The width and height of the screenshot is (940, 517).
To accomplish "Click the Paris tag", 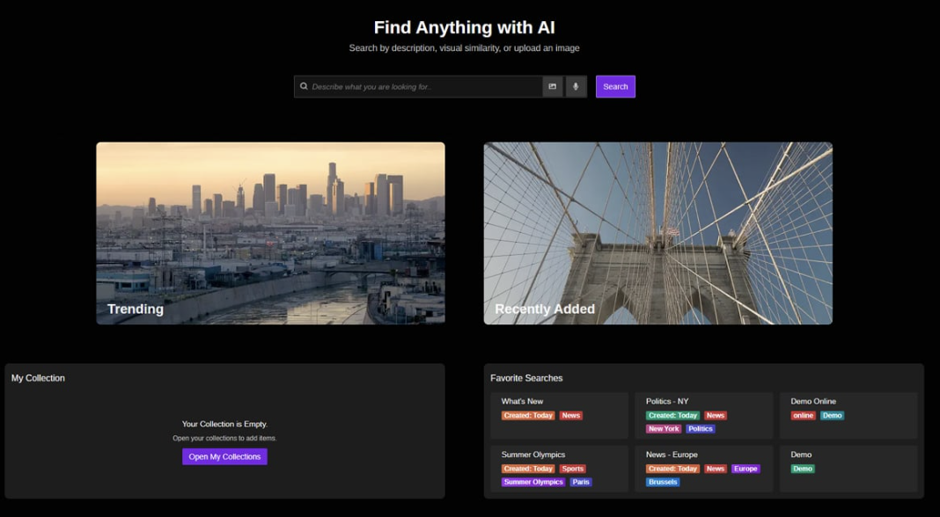I will coord(580,482).
